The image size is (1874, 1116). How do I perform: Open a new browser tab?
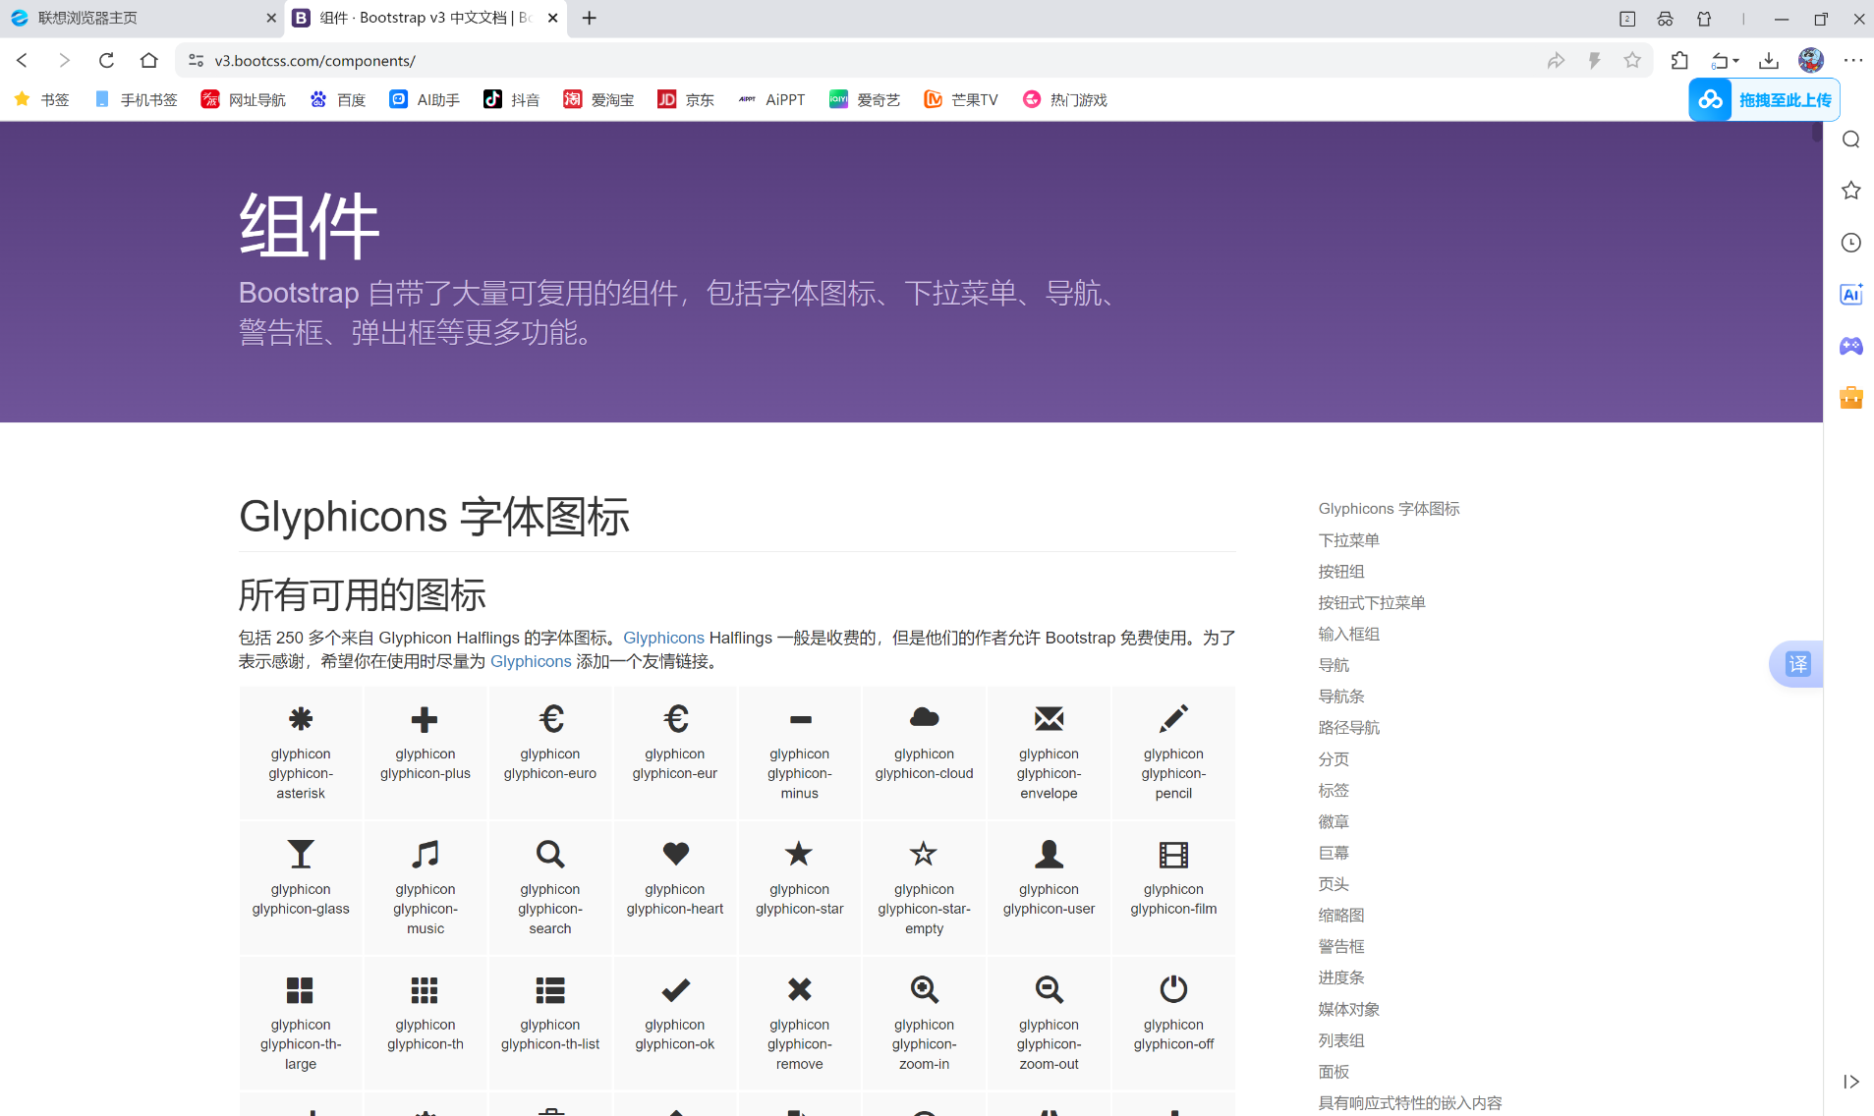pos(589,18)
